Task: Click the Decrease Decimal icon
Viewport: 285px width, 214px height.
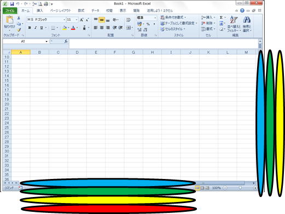Action: click(x=146, y=30)
